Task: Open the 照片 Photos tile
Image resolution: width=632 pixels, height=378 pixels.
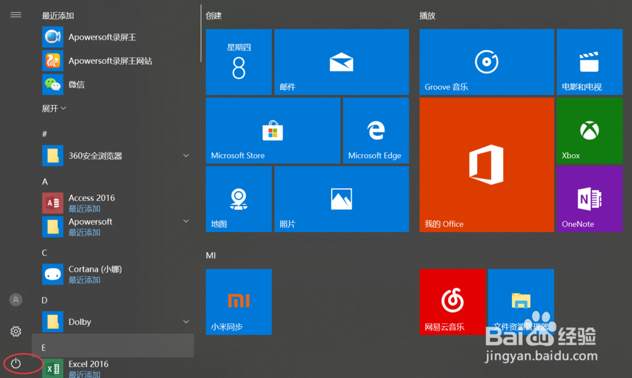Action: (341, 198)
